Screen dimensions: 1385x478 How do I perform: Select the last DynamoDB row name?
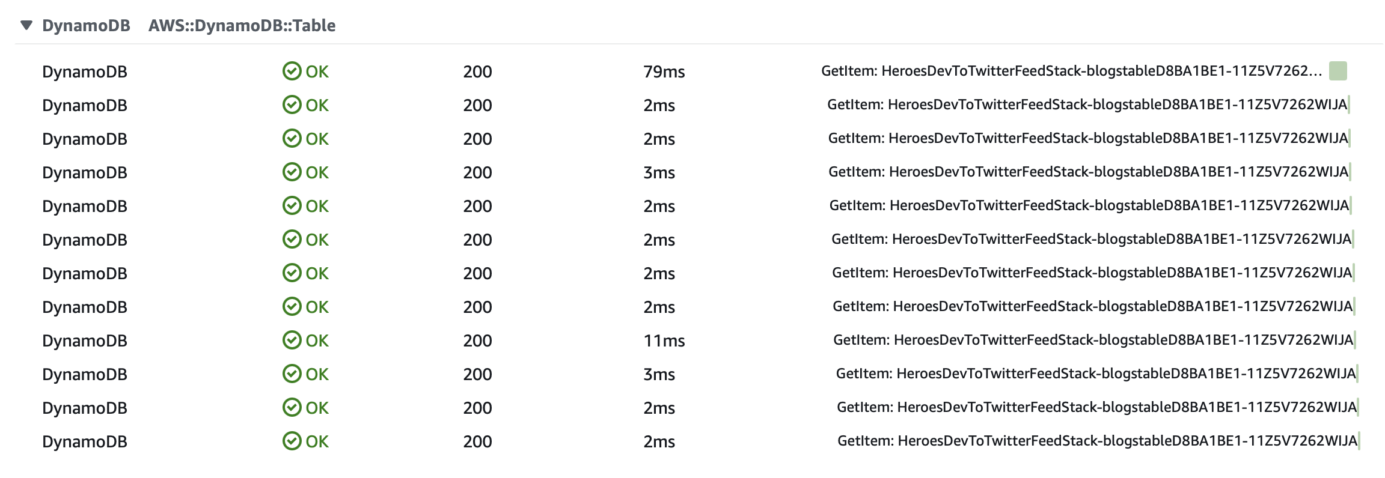[84, 441]
